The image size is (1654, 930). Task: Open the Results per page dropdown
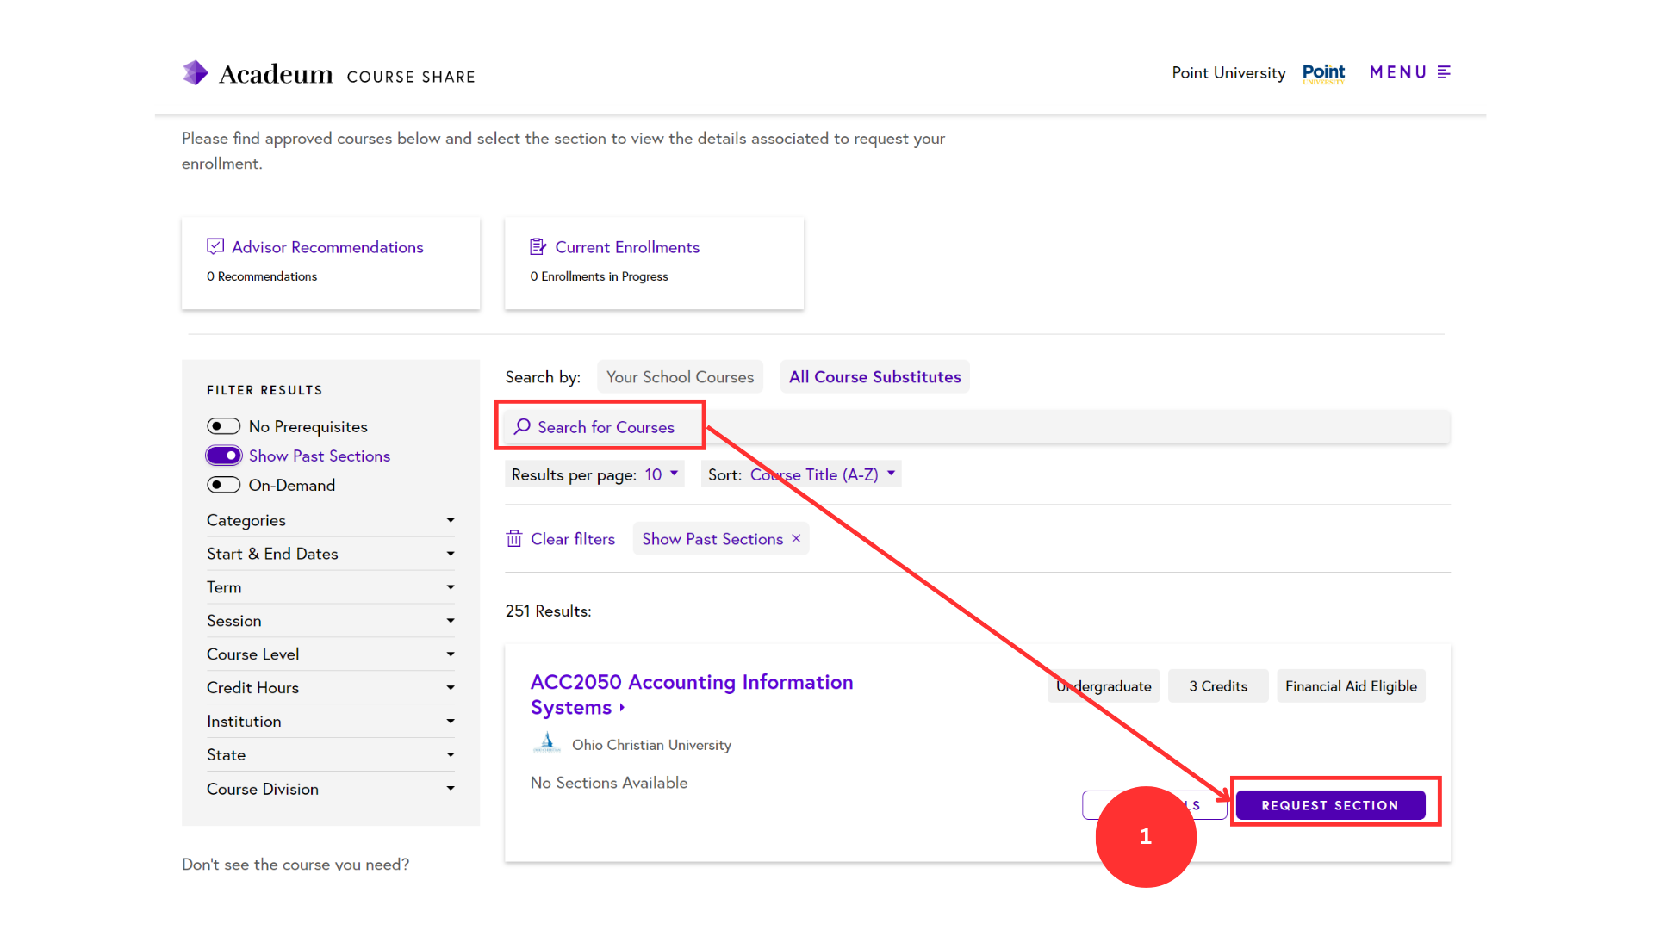tap(594, 474)
